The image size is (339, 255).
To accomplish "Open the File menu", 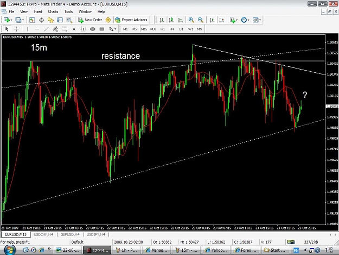I will [x=11, y=12].
